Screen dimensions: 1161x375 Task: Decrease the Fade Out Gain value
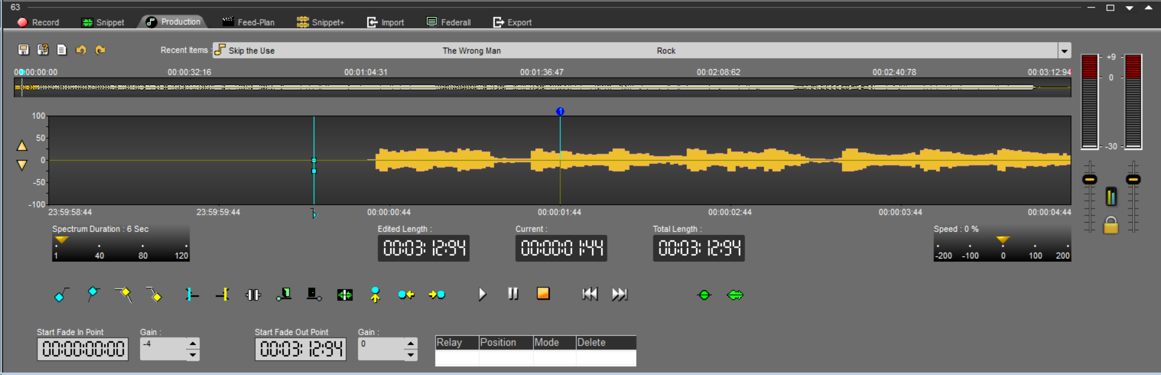point(410,355)
